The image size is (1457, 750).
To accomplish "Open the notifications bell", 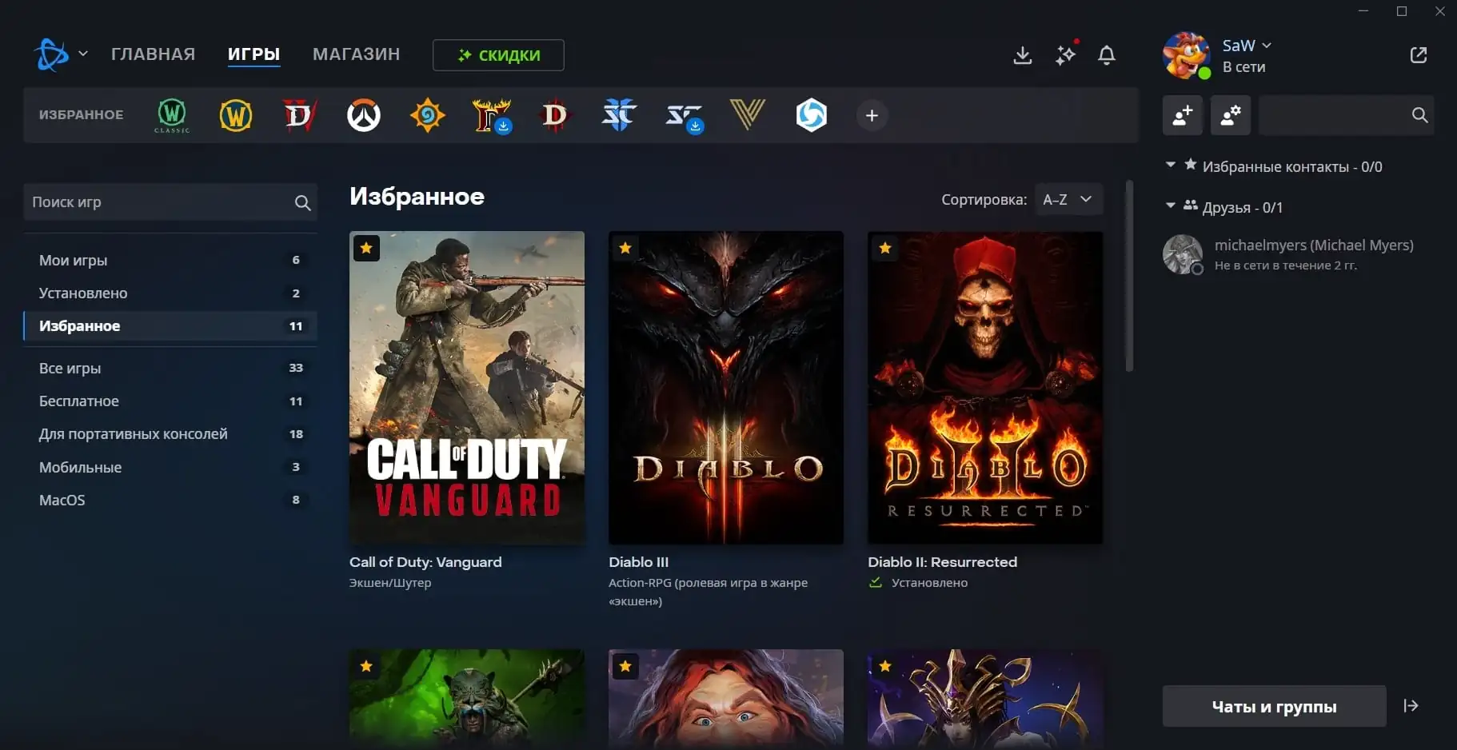I will point(1108,55).
